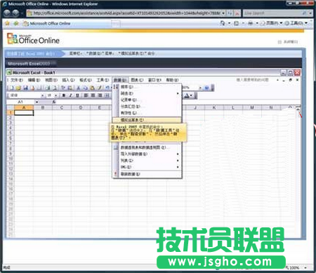Click the Microsoft Office Online browser tab
This screenshot has width=316, height=273.
point(47,23)
